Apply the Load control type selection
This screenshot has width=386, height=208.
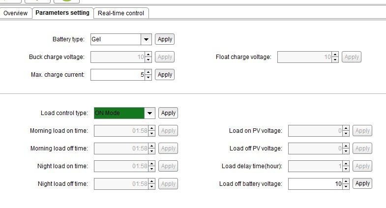[x=168, y=113]
